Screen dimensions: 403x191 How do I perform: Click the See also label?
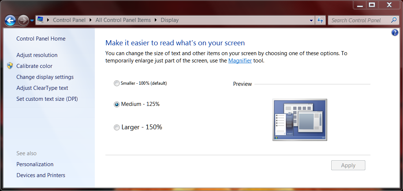click(26, 153)
